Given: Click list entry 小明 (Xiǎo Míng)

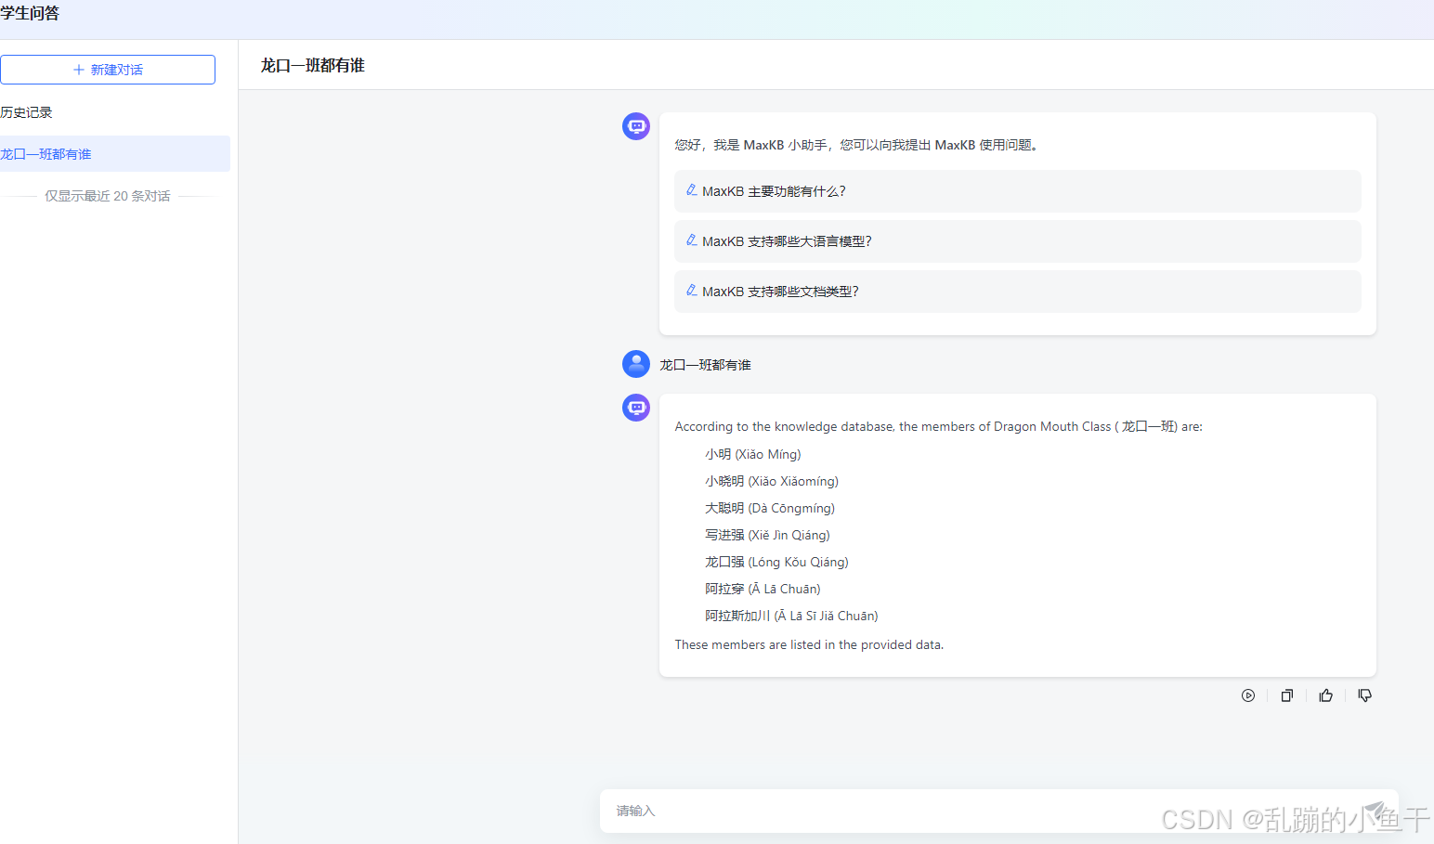Looking at the screenshot, I should [752, 454].
